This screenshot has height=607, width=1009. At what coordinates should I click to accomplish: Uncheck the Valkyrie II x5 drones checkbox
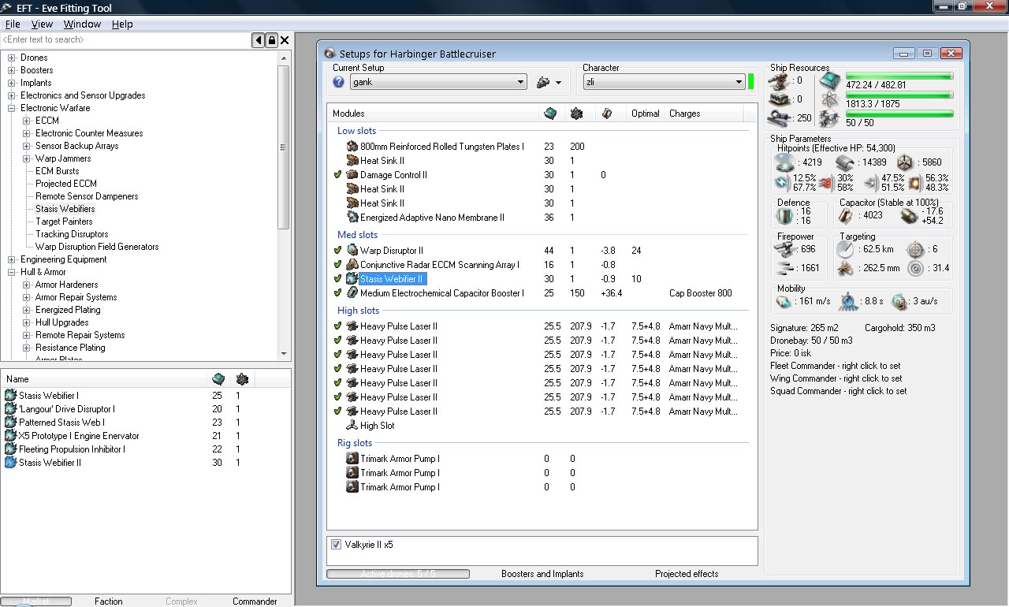[337, 545]
